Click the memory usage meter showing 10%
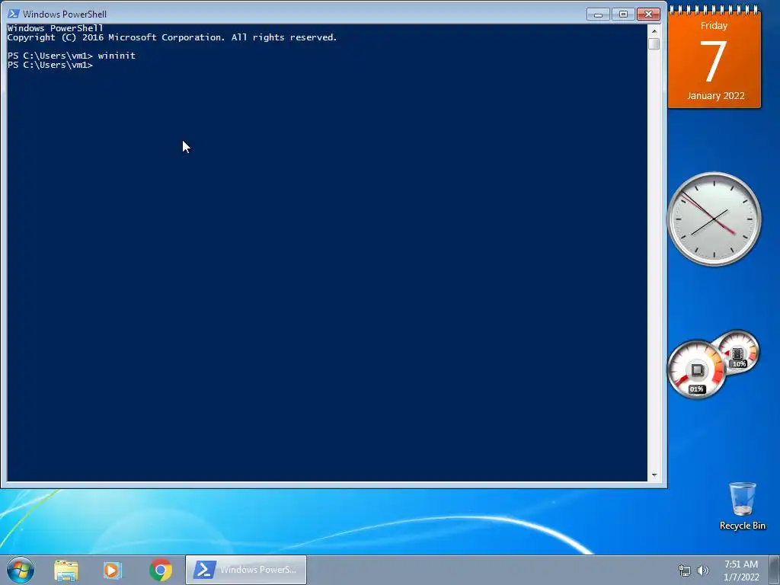This screenshot has height=585, width=780. 738,352
